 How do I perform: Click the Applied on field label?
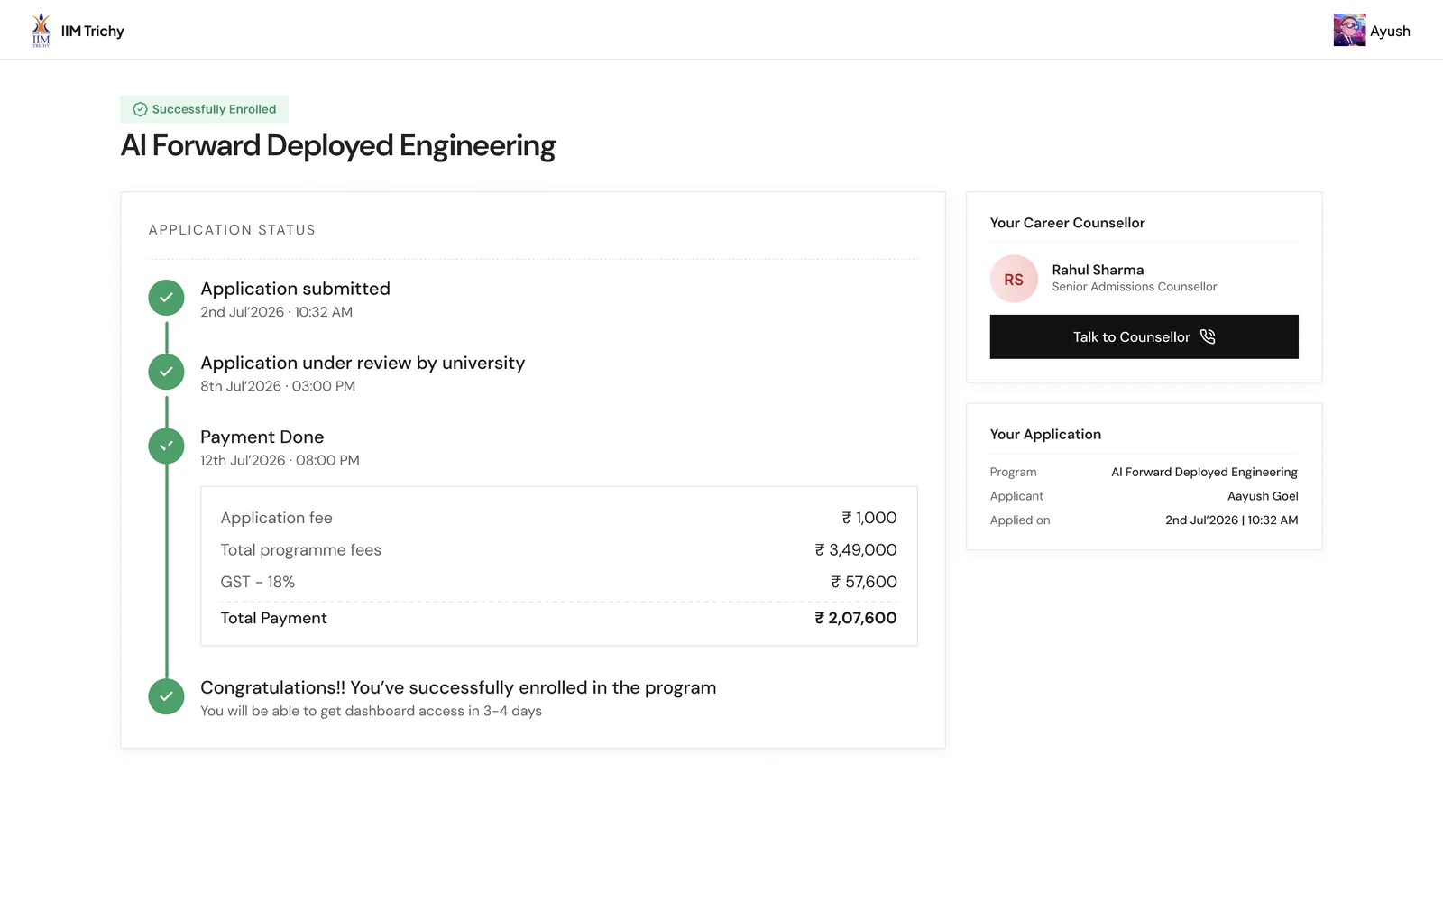tap(1020, 520)
